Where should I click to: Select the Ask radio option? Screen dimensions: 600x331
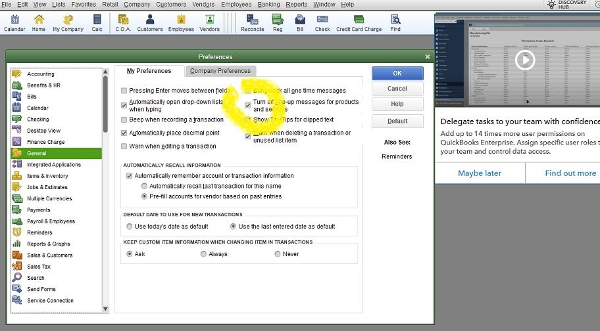(130, 254)
